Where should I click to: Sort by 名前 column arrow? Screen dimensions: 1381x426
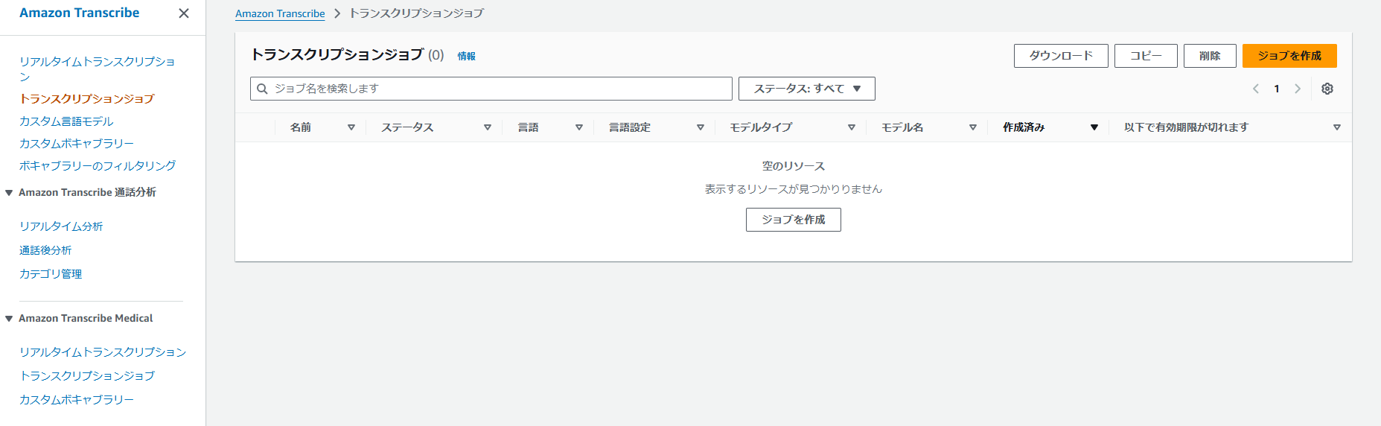(x=351, y=127)
